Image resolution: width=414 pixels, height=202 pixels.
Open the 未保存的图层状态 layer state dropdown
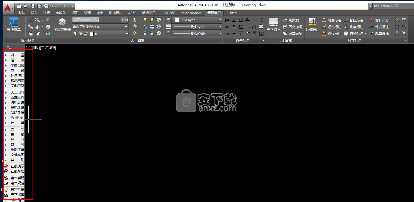(100, 27)
